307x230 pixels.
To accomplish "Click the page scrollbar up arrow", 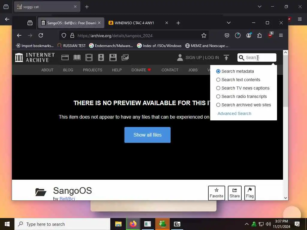I will (285, 52).
